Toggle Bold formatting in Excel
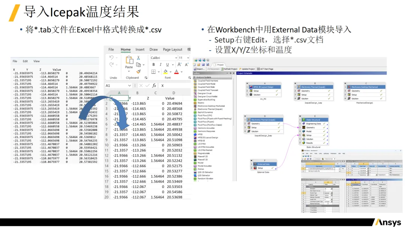This screenshot has width=405, height=228. point(154,64)
